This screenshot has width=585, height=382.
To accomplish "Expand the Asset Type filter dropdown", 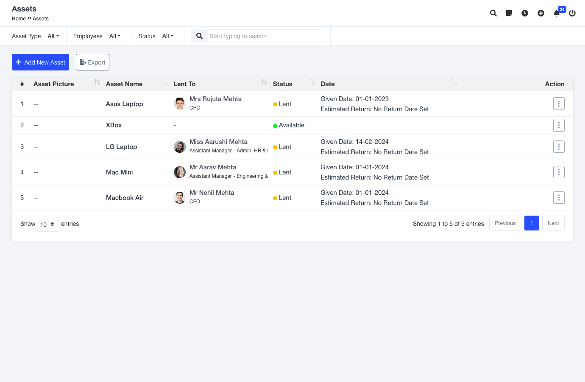I will (53, 36).
